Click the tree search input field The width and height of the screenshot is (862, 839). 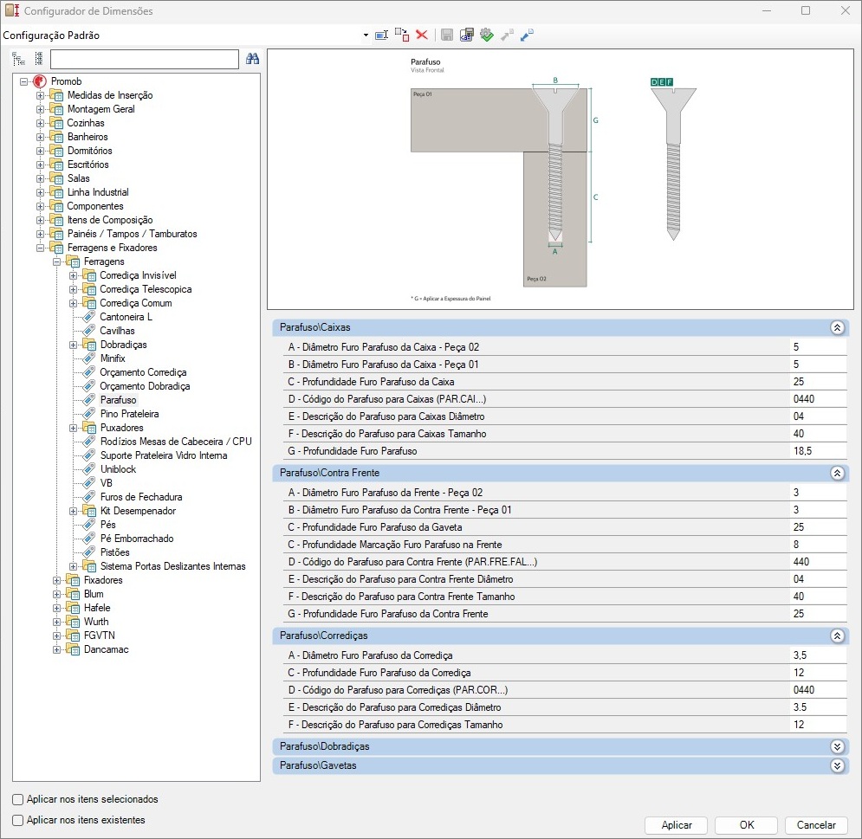click(x=145, y=59)
